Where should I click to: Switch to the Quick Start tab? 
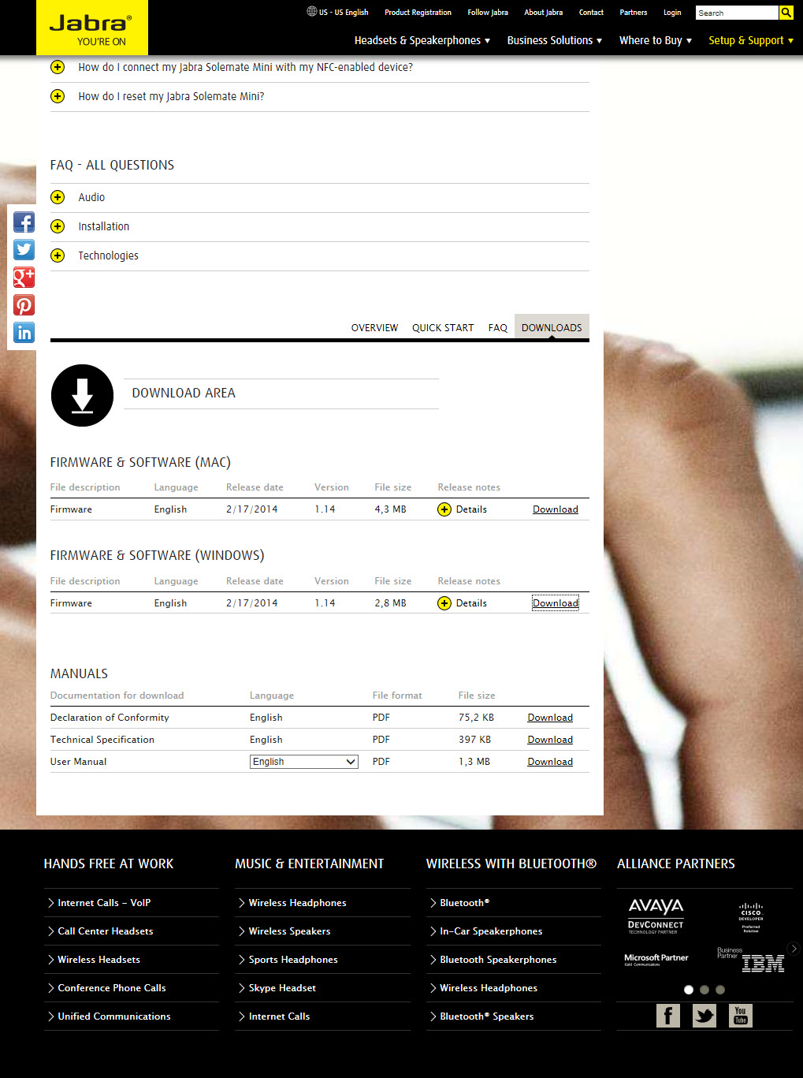(443, 328)
